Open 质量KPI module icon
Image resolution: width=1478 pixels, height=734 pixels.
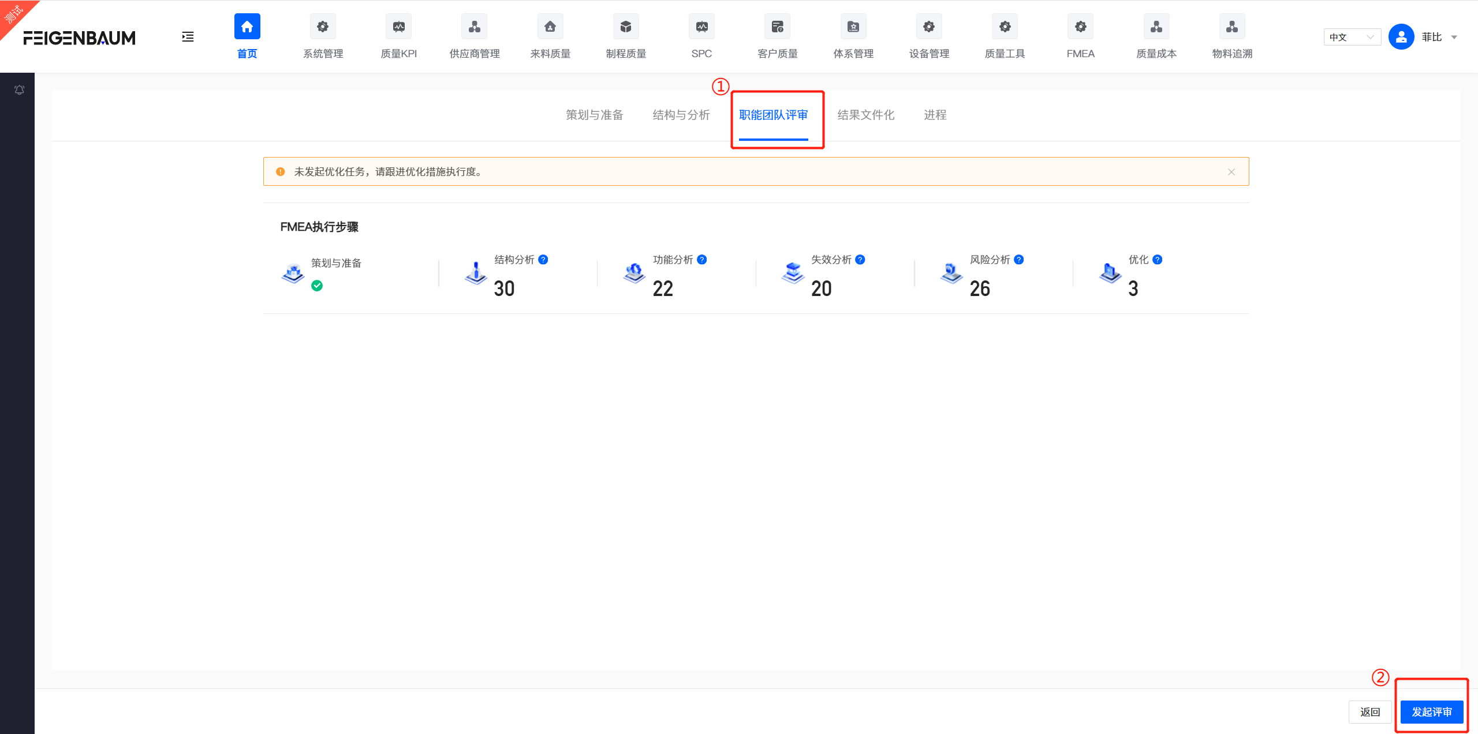(x=398, y=27)
